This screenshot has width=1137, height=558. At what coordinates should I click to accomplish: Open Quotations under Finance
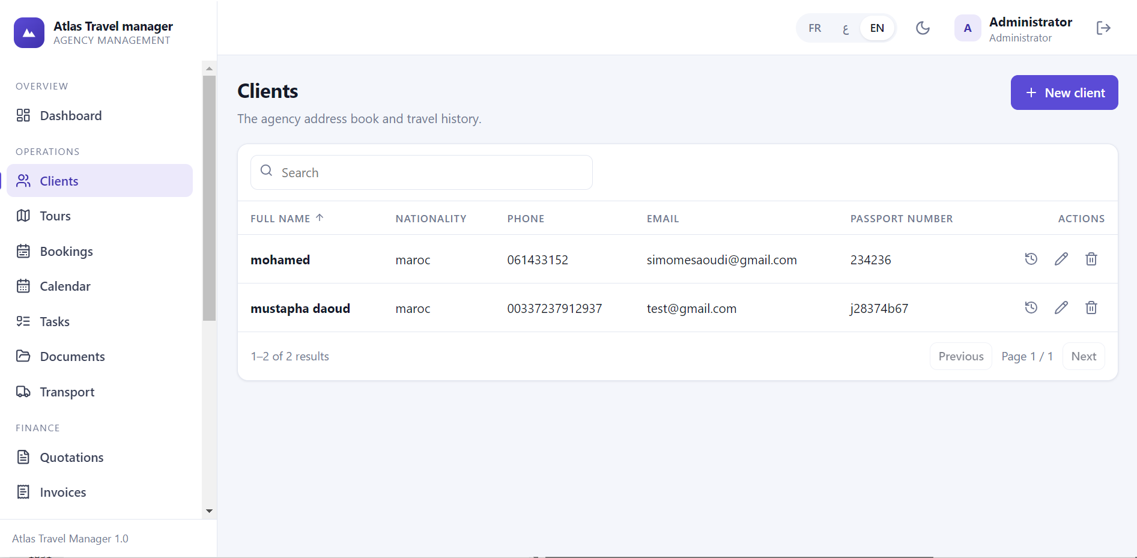pyautogui.click(x=100, y=457)
